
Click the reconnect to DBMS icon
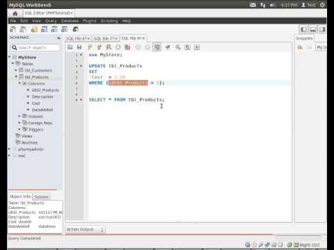pos(76,29)
